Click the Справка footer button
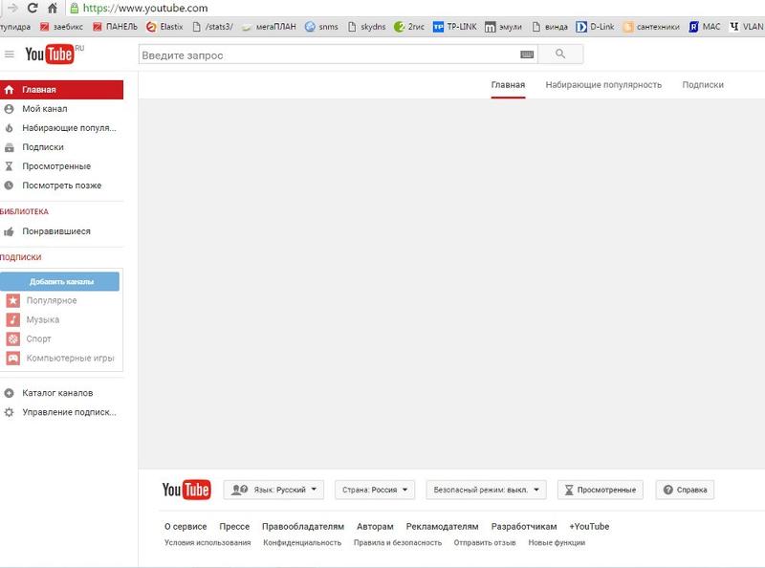The width and height of the screenshot is (765, 568). click(685, 490)
